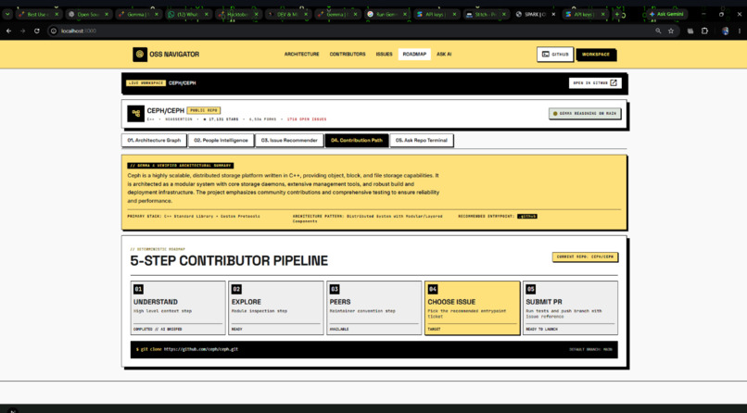
Task: Open Ask AI in the top navigation
Action: pos(444,55)
